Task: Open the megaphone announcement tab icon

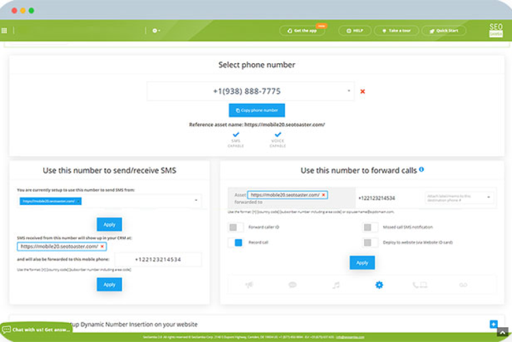Action: [x=249, y=285]
